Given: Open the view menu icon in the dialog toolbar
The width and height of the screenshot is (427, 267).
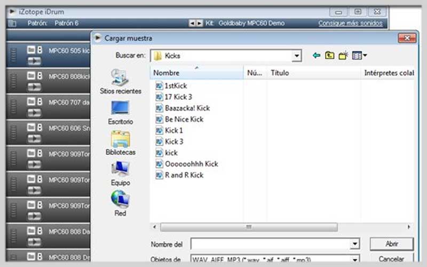Looking at the screenshot, I should point(359,56).
